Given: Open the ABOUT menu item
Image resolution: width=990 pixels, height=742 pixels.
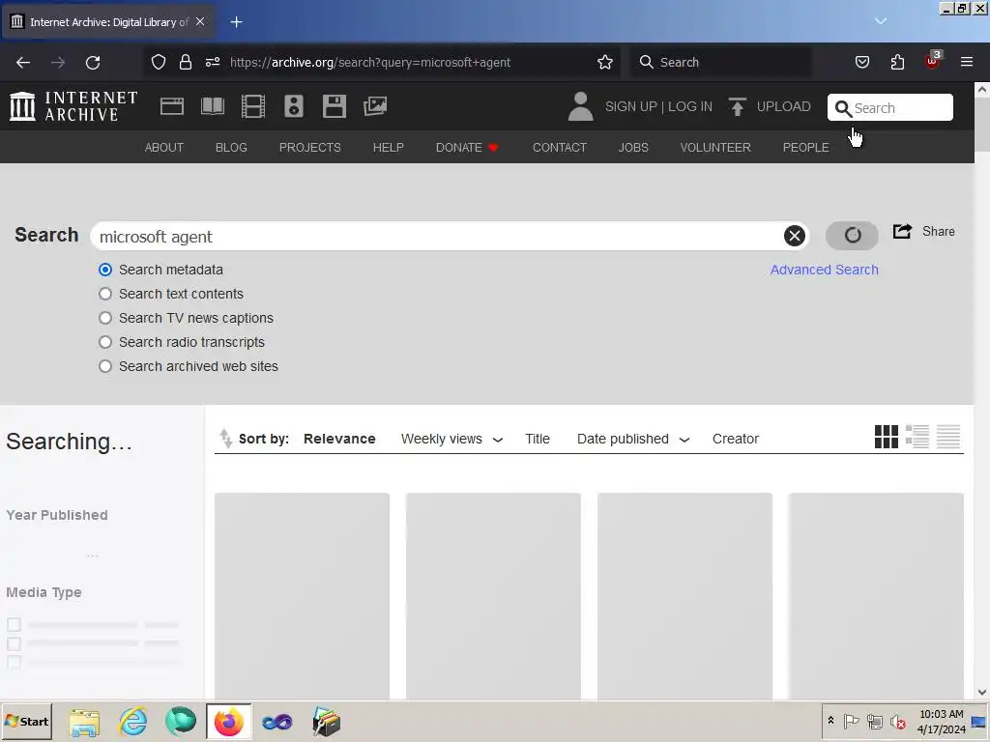Looking at the screenshot, I should pyautogui.click(x=164, y=147).
